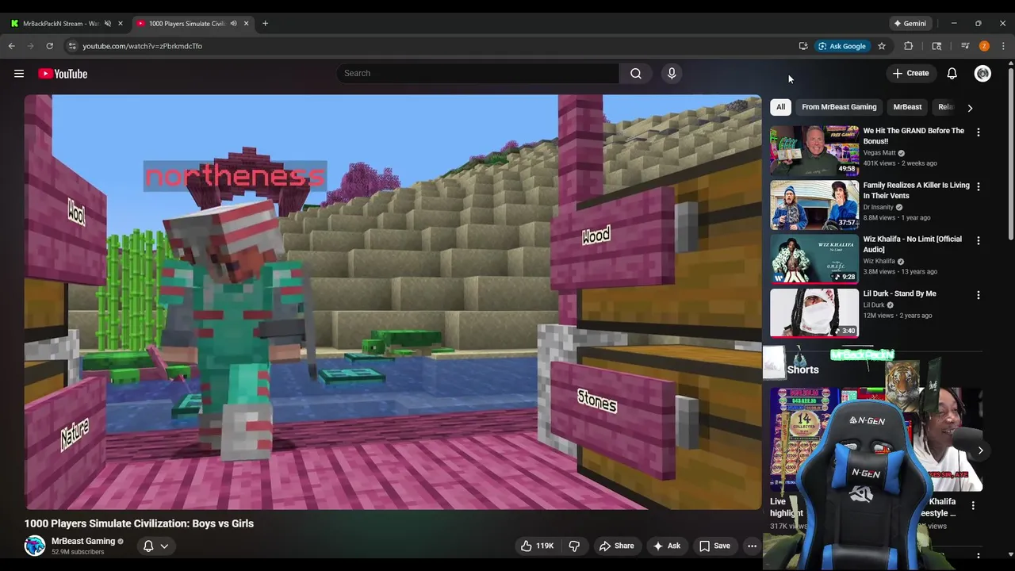Expand notification preferences chevron beside bell
The width and height of the screenshot is (1015, 571).
164,546
